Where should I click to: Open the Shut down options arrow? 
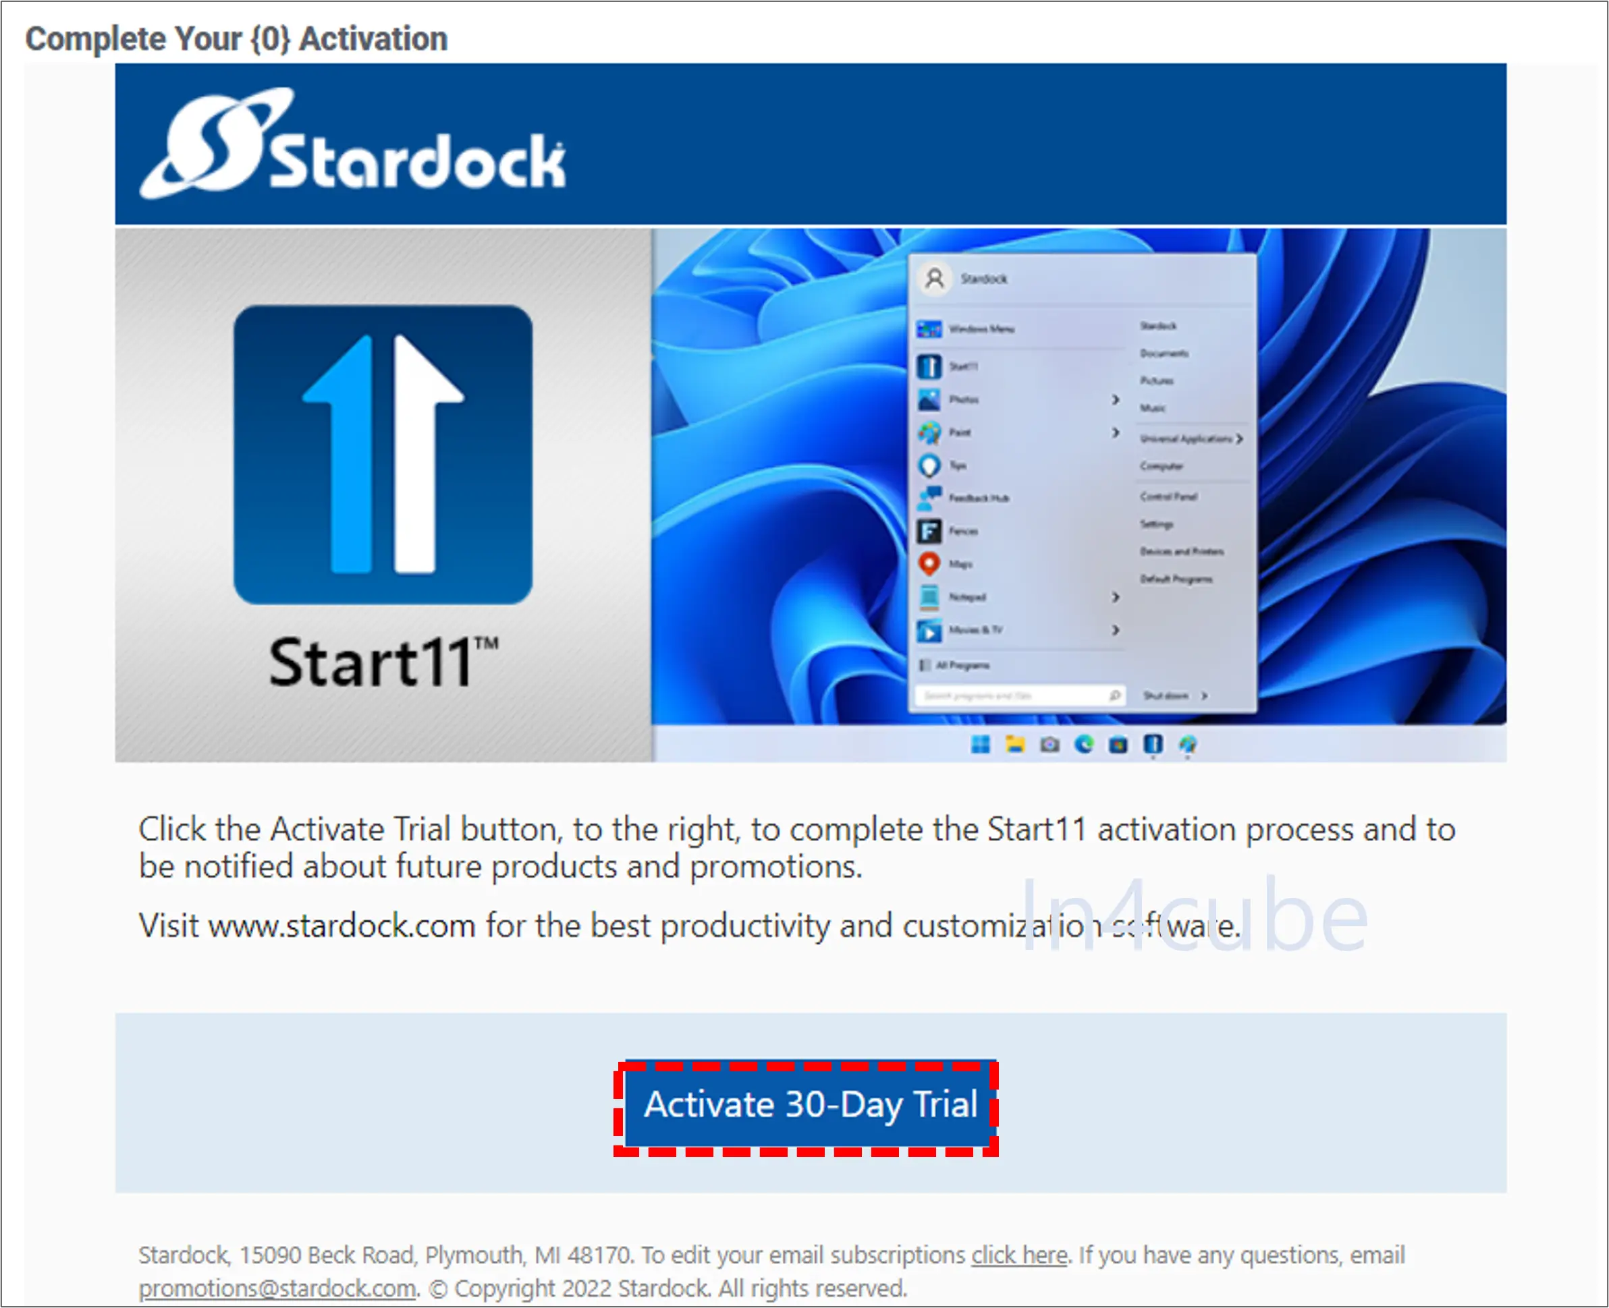[x=1204, y=695]
